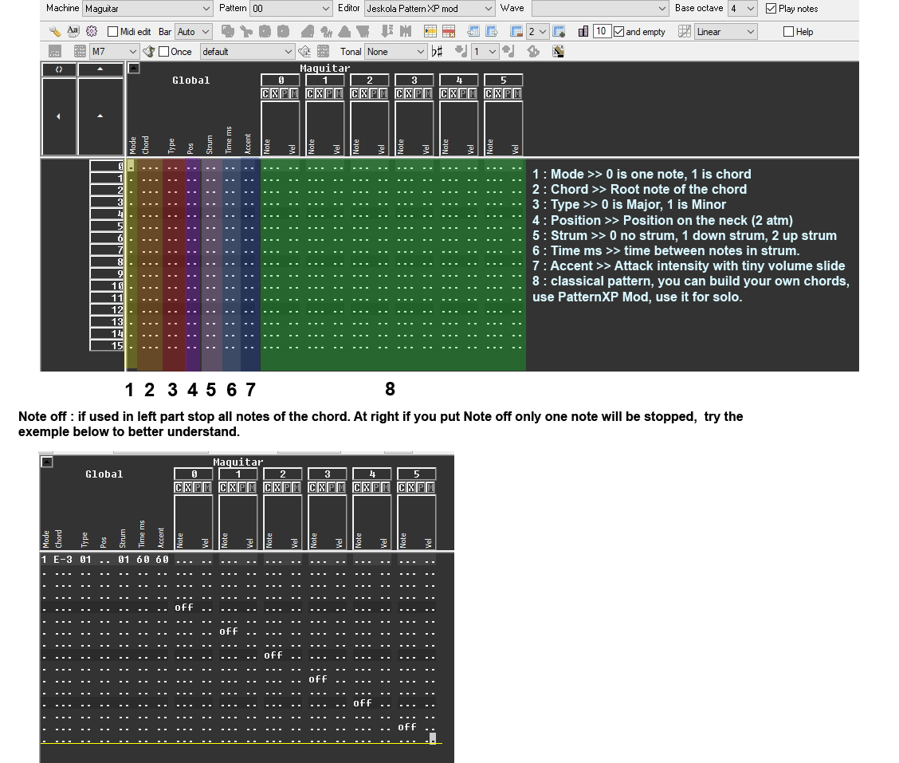This screenshot has width=899, height=763.
Task: Click the delete row icon with red X
Action: (449, 32)
